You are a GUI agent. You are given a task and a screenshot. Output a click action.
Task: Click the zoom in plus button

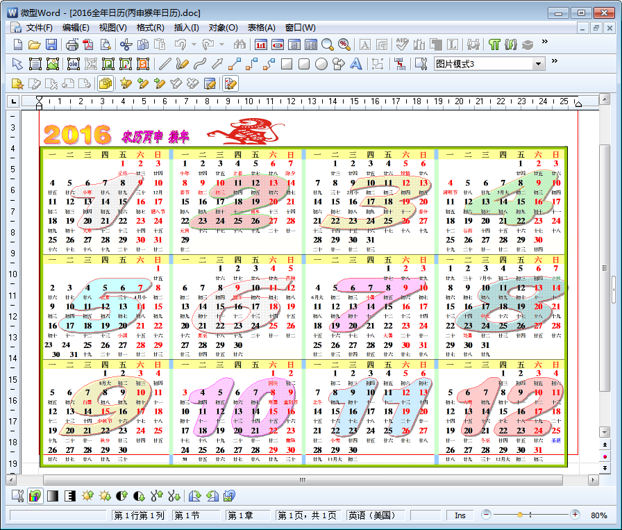pos(575,515)
